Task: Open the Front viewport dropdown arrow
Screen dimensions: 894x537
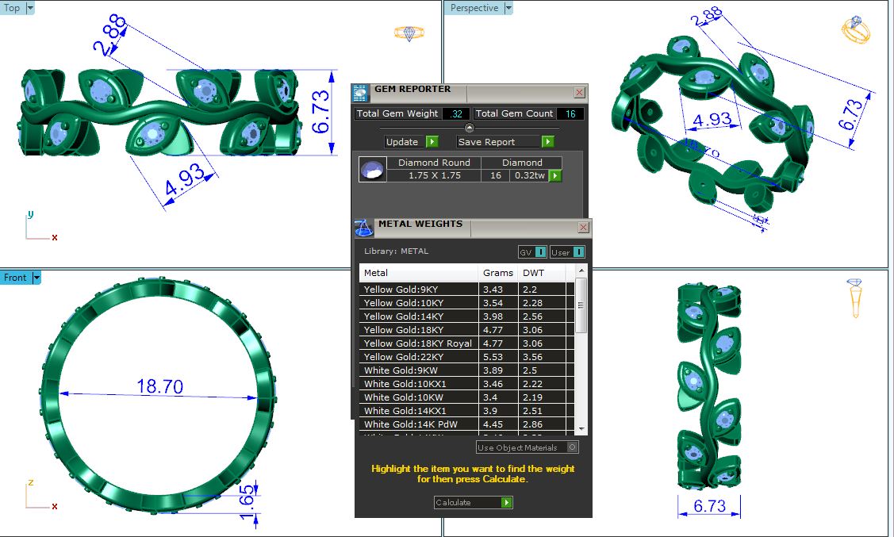Action: click(36, 278)
